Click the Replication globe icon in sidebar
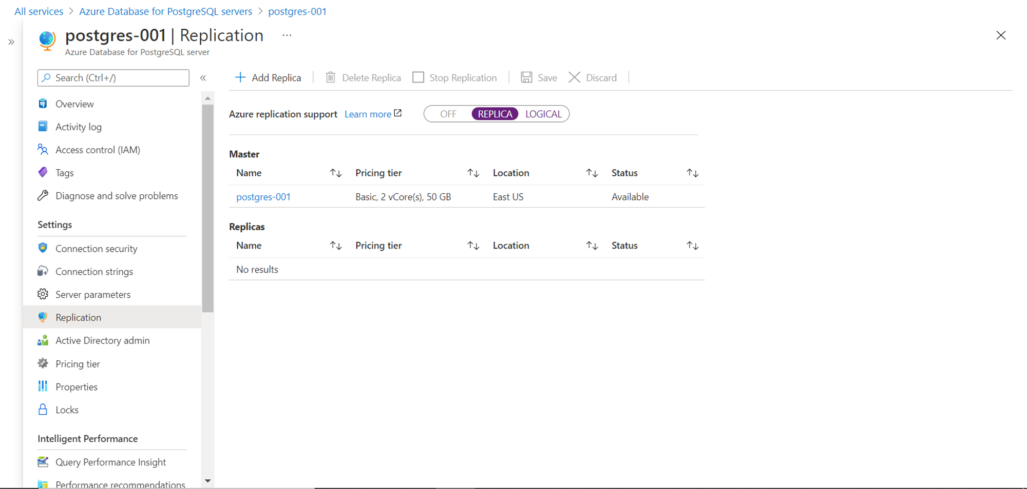 tap(43, 317)
